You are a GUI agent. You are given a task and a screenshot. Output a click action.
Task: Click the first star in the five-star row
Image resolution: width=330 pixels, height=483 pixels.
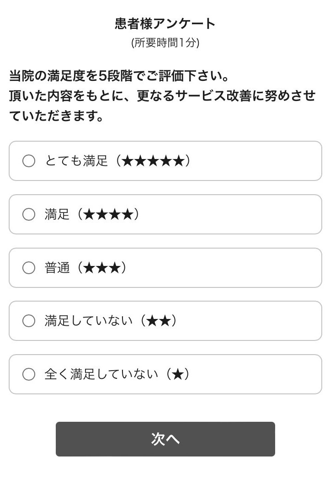(x=128, y=161)
